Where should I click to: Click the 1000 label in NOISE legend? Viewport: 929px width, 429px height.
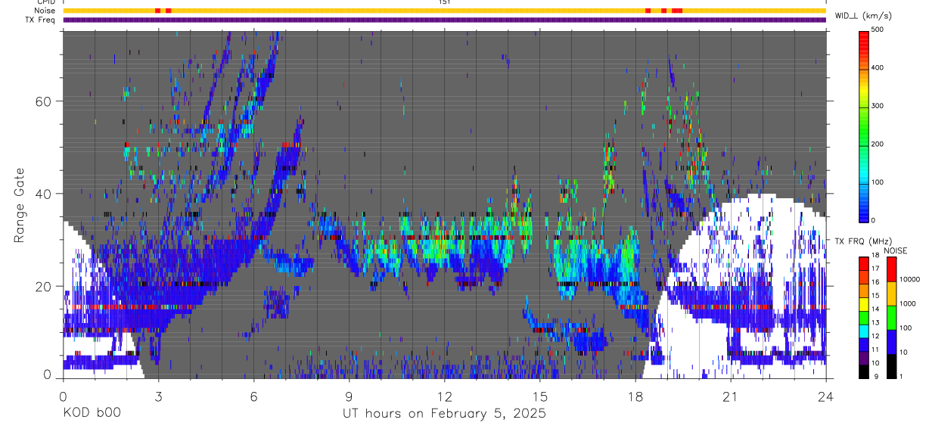(x=909, y=304)
